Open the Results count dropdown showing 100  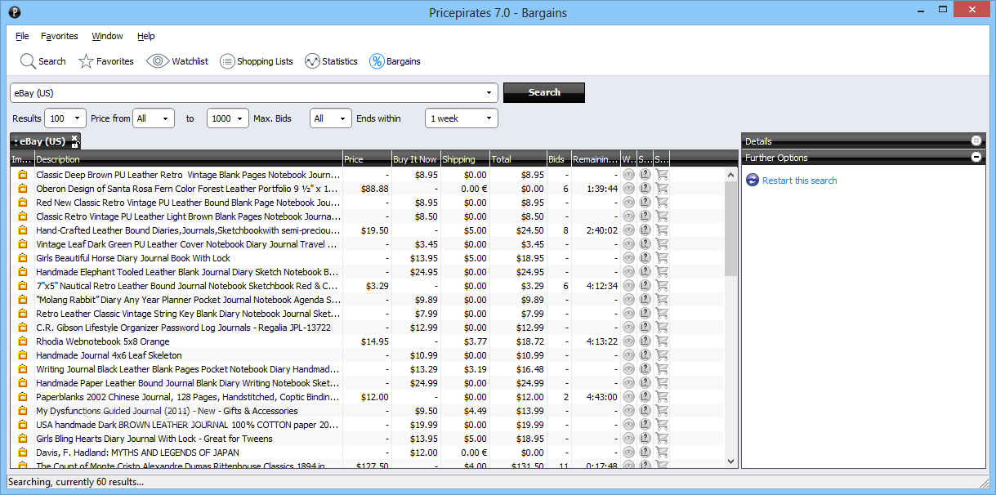[x=65, y=118]
